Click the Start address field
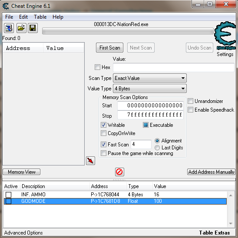 [150, 106]
